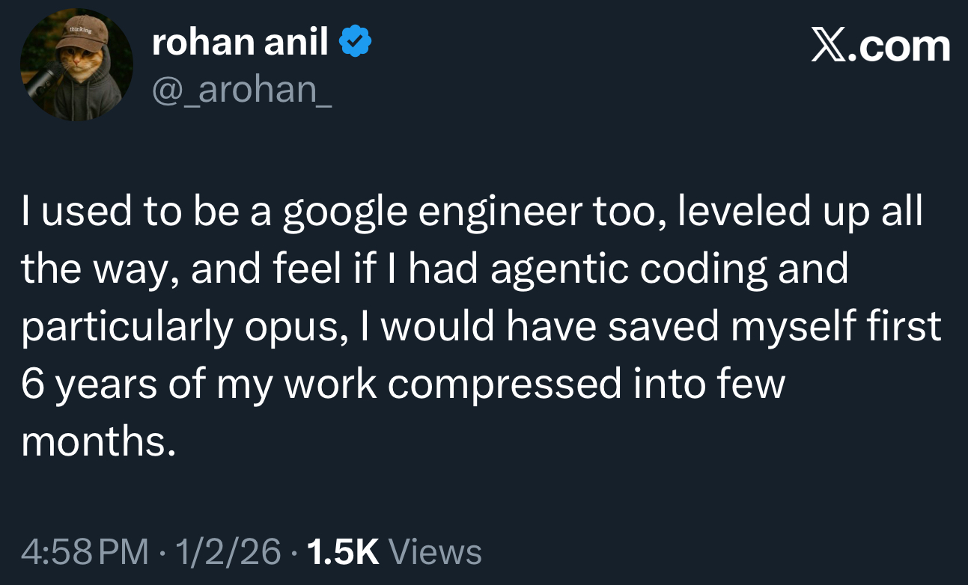Click the 4:58 PM timestamp

click(x=85, y=552)
